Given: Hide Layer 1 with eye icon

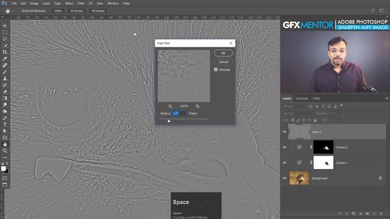Looking at the screenshot, I should point(285,132).
